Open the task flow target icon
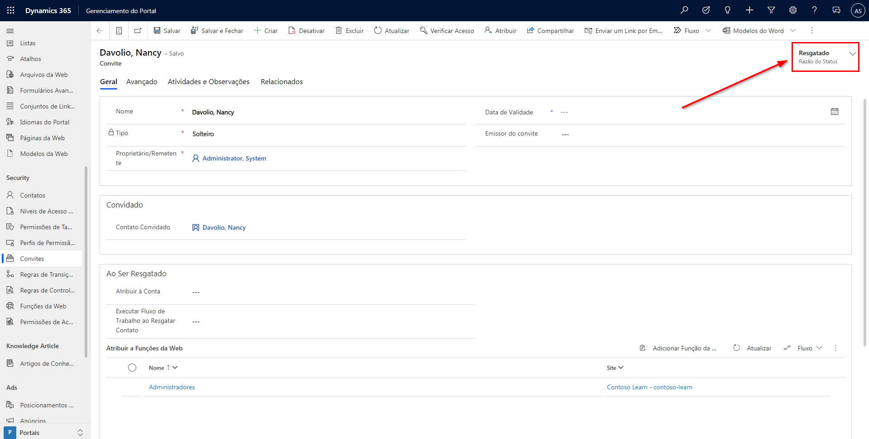 click(x=706, y=10)
